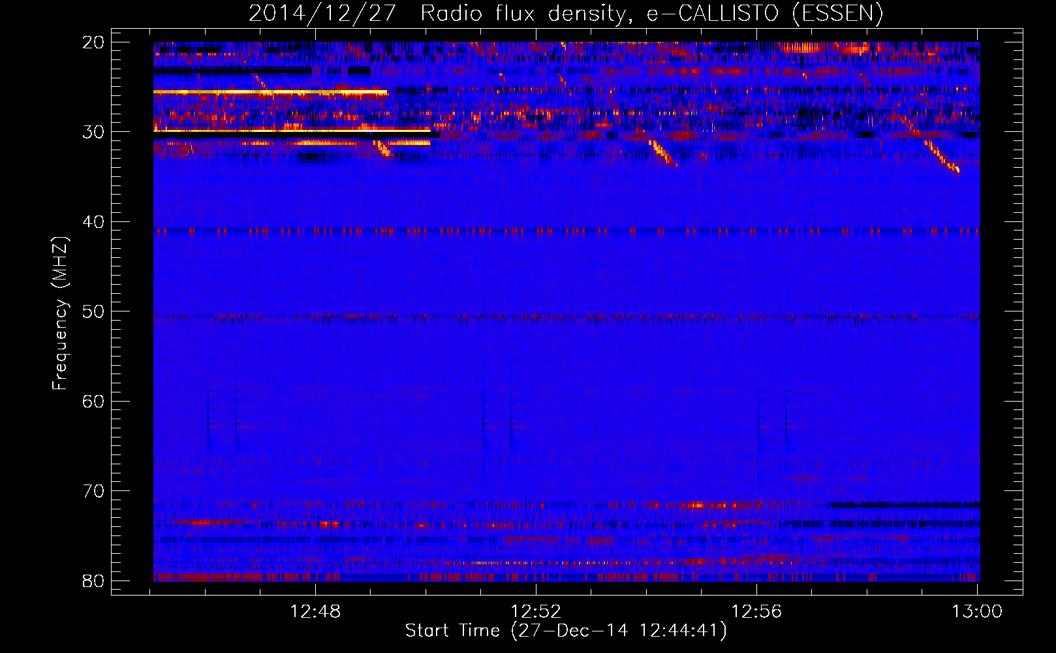This screenshot has height=653, width=1056.
Task: Click the x-axis label 'Start Time (27-Dec-14 12:44:41)'
Action: (x=566, y=631)
